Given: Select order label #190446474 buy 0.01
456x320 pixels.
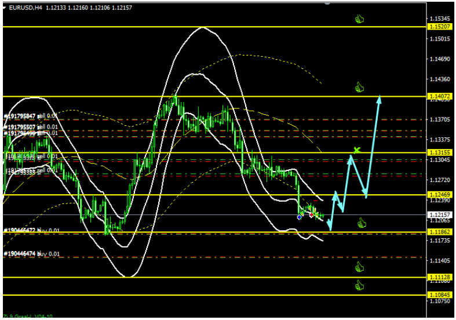Looking at the screenshot, I should 31,254.
